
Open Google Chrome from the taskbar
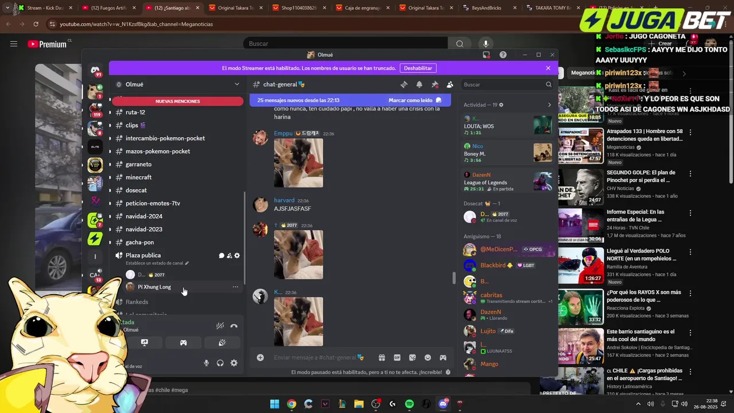point(291,404)
